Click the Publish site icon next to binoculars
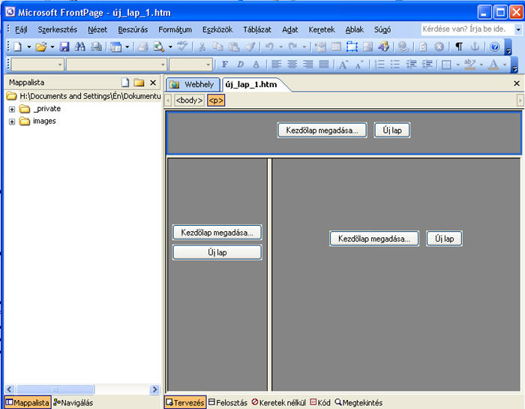The height and width of the screenshot is (409, 525). 97,47
